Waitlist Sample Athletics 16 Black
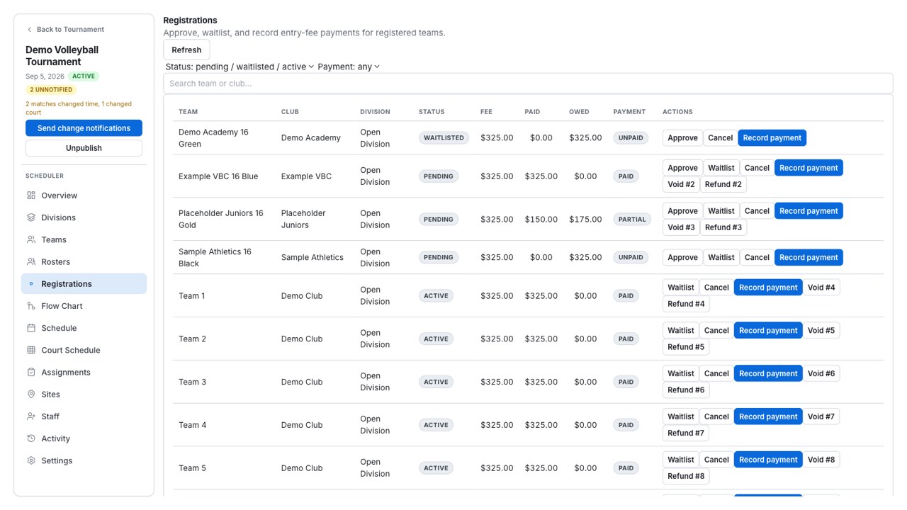The image size is (907, 510). [721, 257]
